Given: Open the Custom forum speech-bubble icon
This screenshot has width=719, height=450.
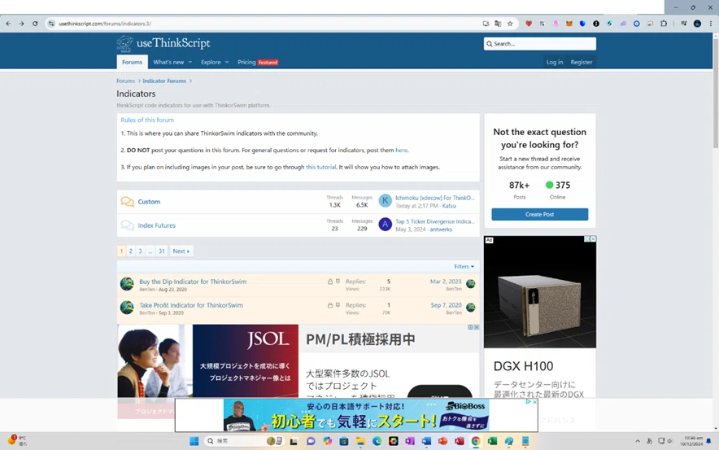Looking at the screenshot, I should point(127,202).
